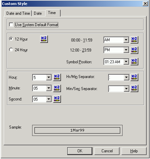Image resolution: width=150 pixels, height=159 pixels.
Task: Enable Use System Default Format checkbox
Action: tap(11, 24)
